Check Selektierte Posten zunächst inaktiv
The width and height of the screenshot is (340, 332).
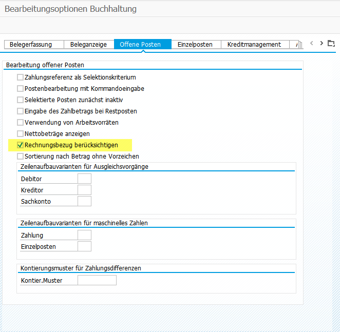click(21, 100)
